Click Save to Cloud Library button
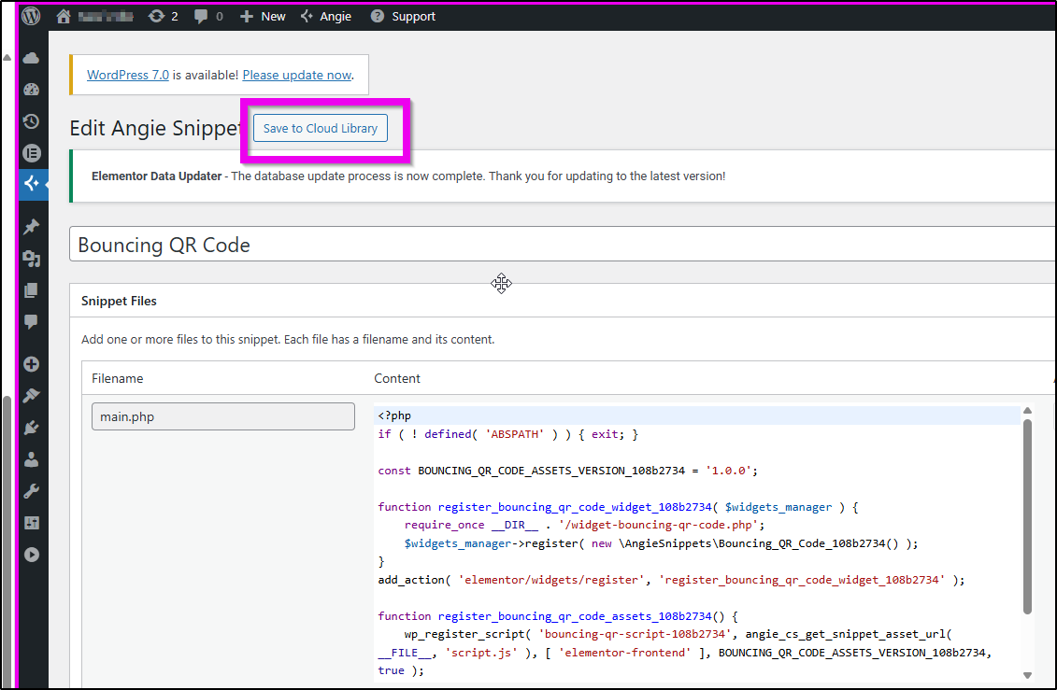This screenshot has width=1057, height=690. [321, 128]
